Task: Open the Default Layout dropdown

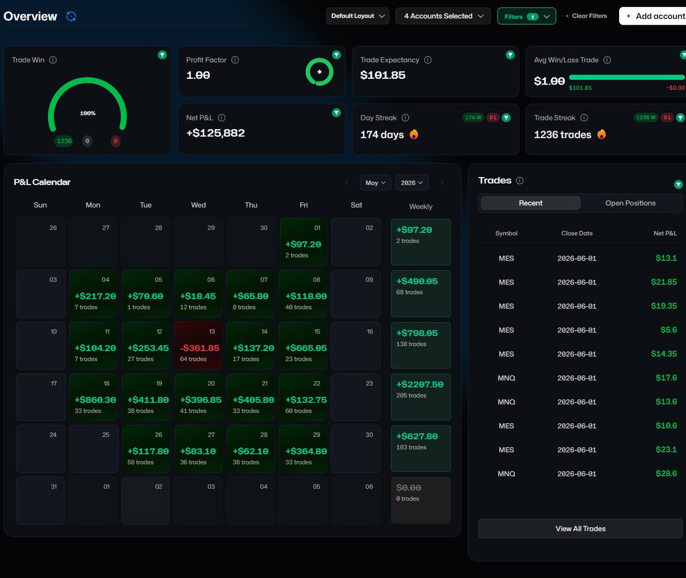Action: point(357,16)
